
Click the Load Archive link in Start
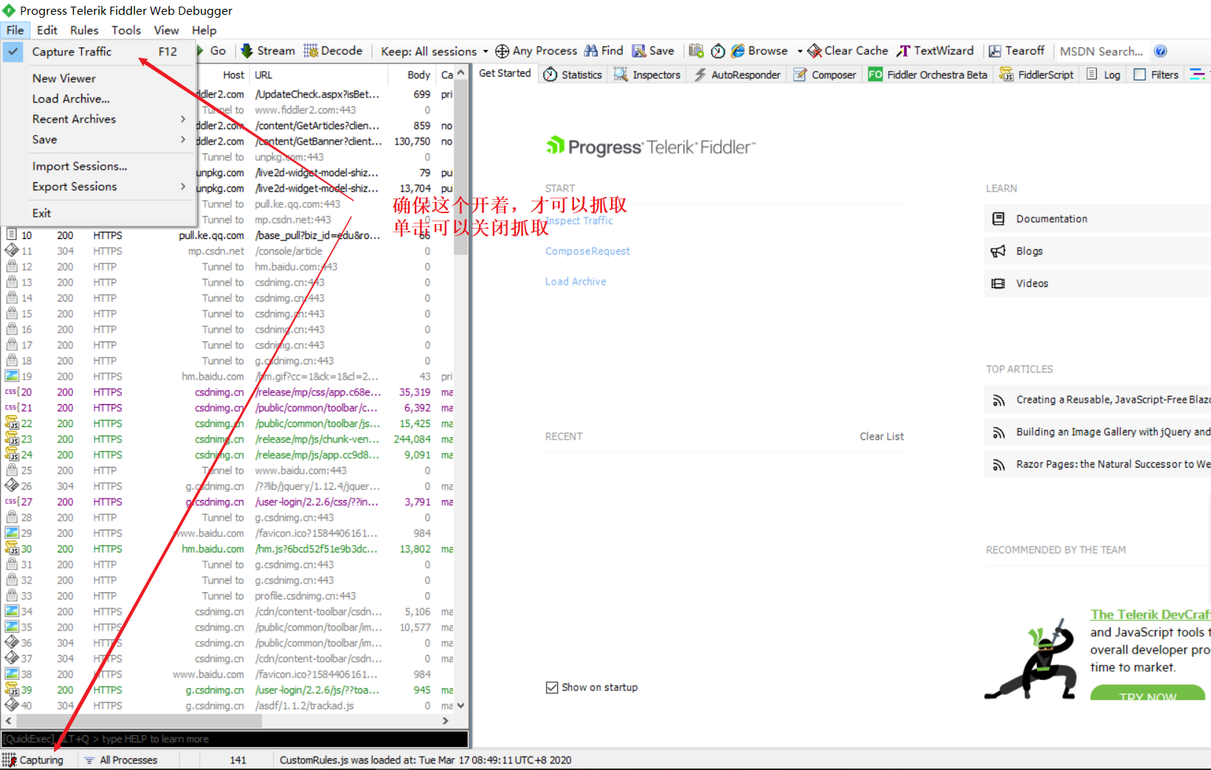(x=576, y=282)
